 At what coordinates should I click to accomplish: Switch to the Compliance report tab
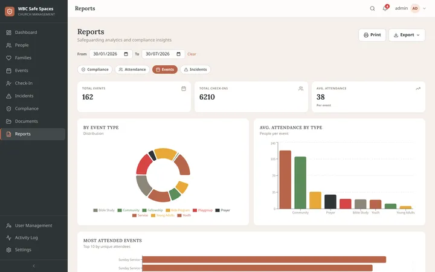click(95, 70)
